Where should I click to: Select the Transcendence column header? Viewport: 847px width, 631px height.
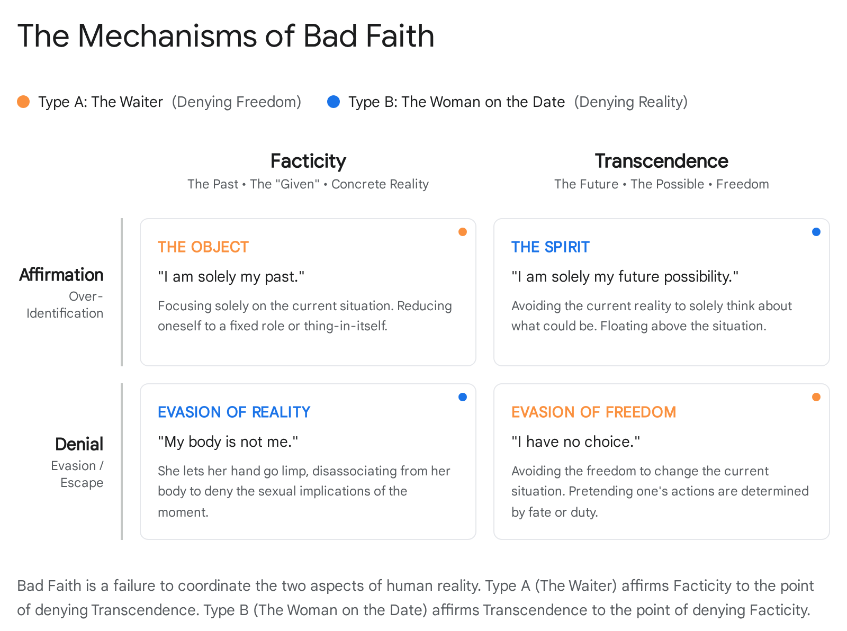pyautogui.click(x=661, y=161)
